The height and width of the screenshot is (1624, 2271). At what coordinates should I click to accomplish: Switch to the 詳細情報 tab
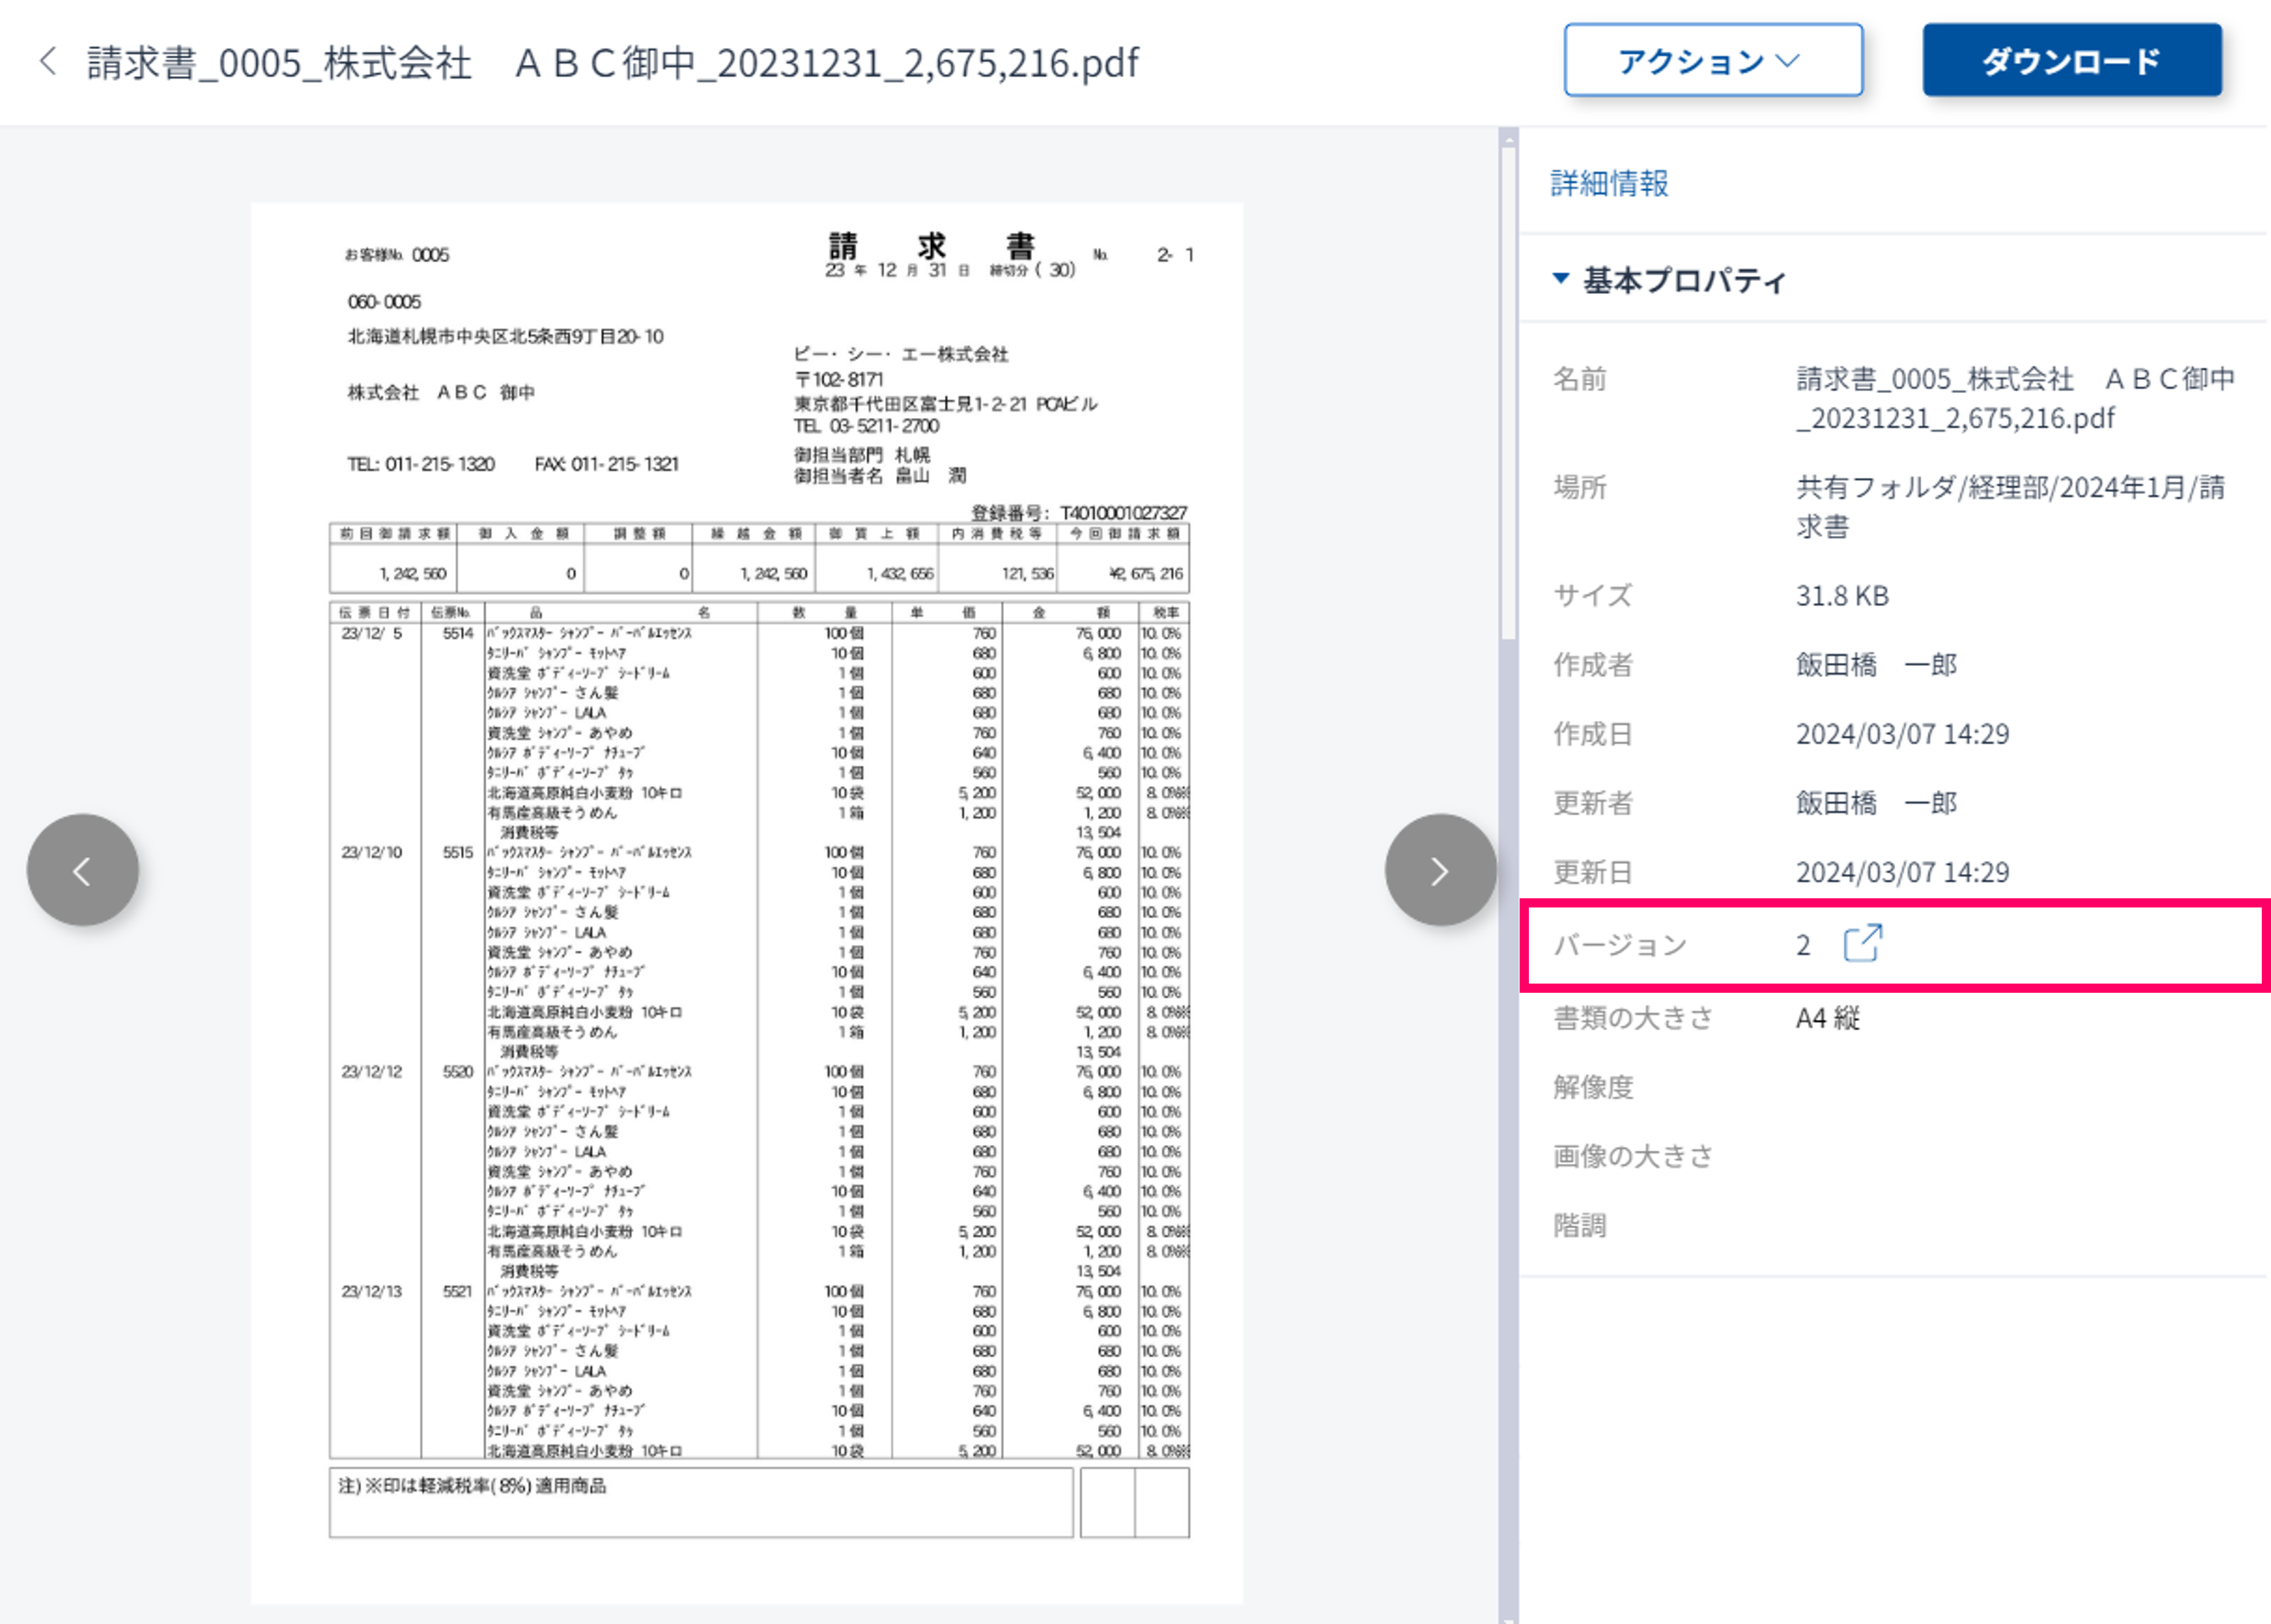pyautogui.click(x=1609, y=183)
